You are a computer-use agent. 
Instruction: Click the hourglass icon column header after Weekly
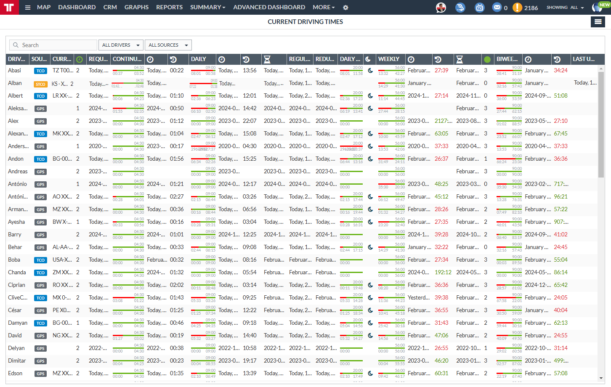(460, 59)
